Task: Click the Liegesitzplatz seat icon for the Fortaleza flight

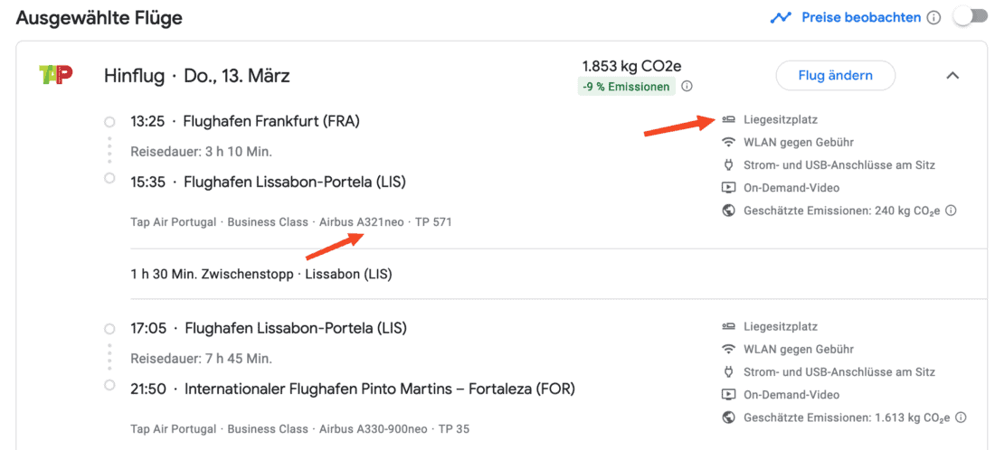Action: (728, 326)
